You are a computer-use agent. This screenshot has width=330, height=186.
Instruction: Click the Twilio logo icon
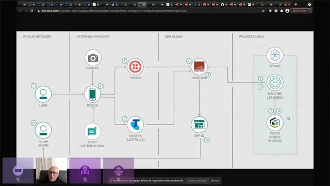(135, 67)
